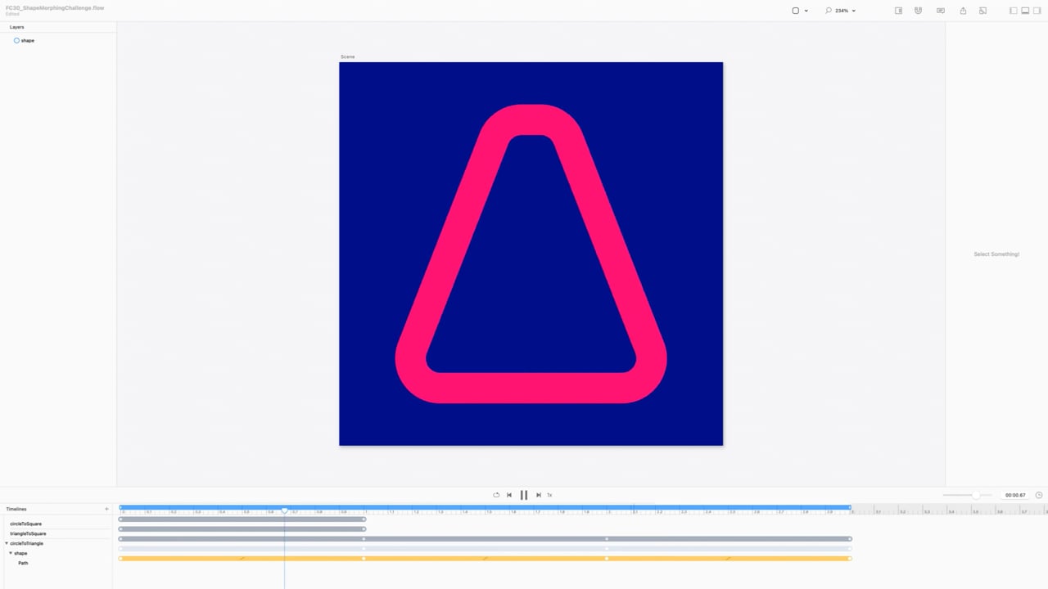Select the triangleToSquare timeline
The image size is (1048, 589).
coord(28,533)
